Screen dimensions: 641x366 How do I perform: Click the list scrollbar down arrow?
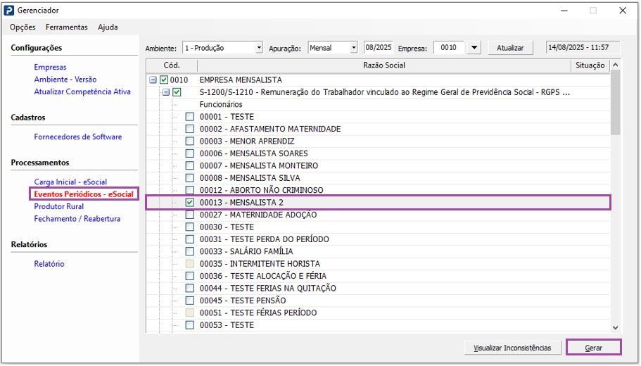click(x=615, y=328)
